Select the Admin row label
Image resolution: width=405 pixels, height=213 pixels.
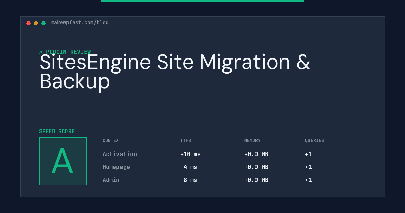pyautogui.click(x=111, y=180)
